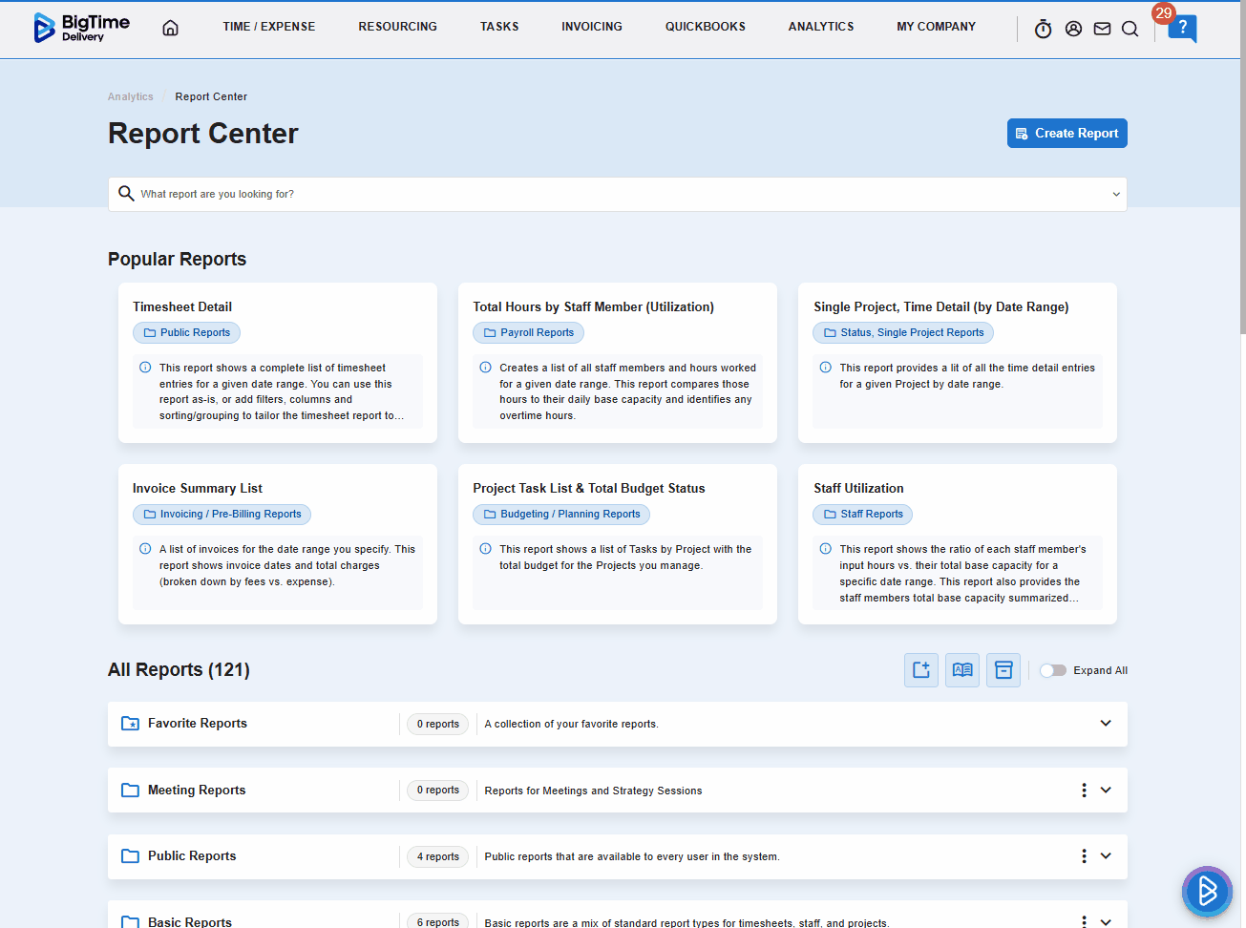Screen dimensions: 1246x928
Task: Create a new report folder icon
Action: click(x=920, y=669)
